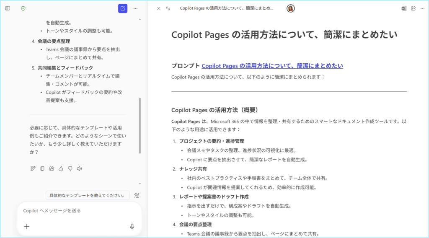The width and height of the screenshot is (429, 238).
Task: Share the page using share icon
Action: click(x=413, y=8)
